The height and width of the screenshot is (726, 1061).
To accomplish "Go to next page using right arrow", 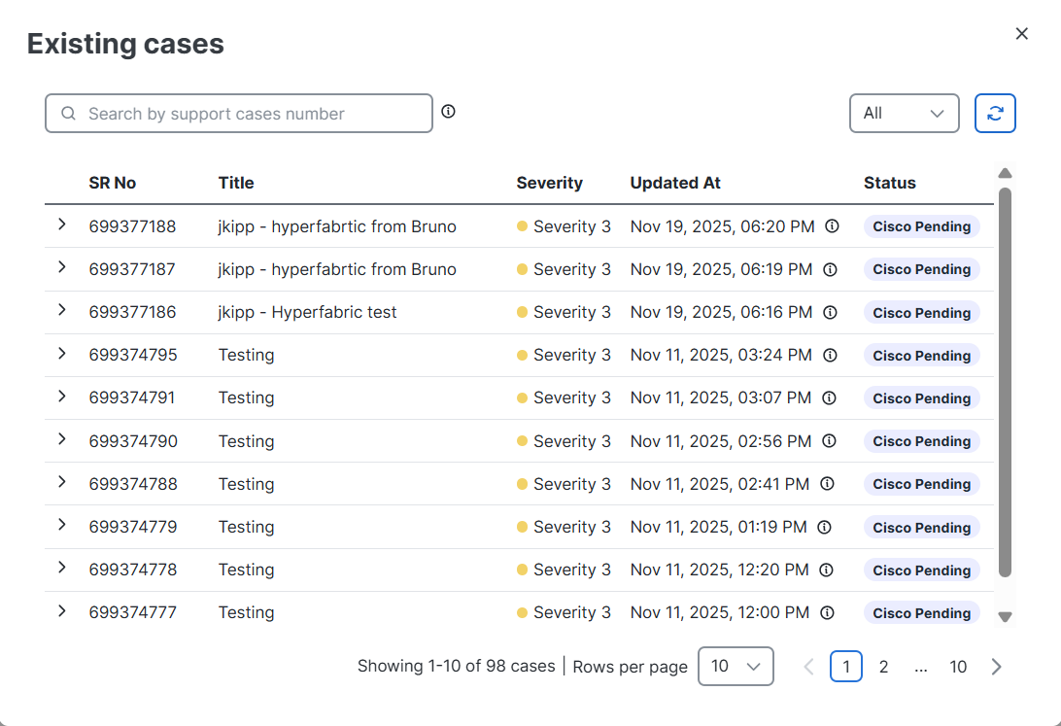I will [x=996, y=667].
